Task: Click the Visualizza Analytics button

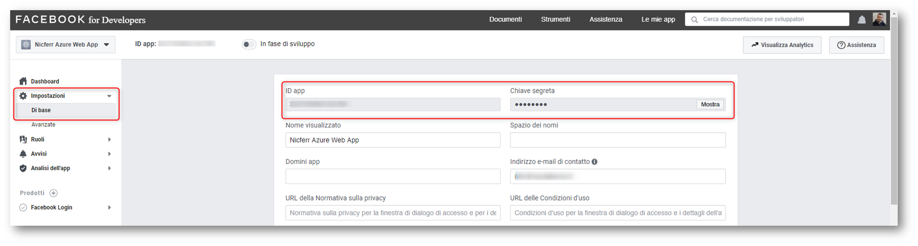Action: [782, 45]
